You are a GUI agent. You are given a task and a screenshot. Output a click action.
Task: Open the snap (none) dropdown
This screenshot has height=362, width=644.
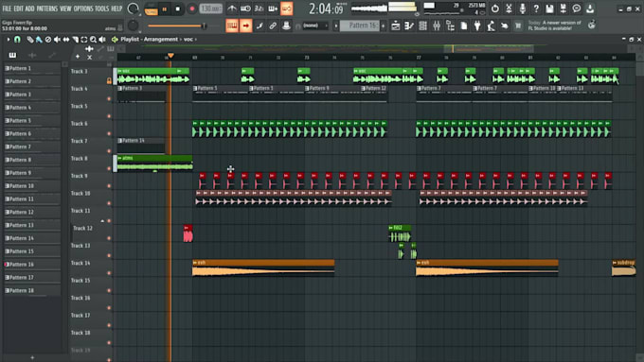coord(315,26)
